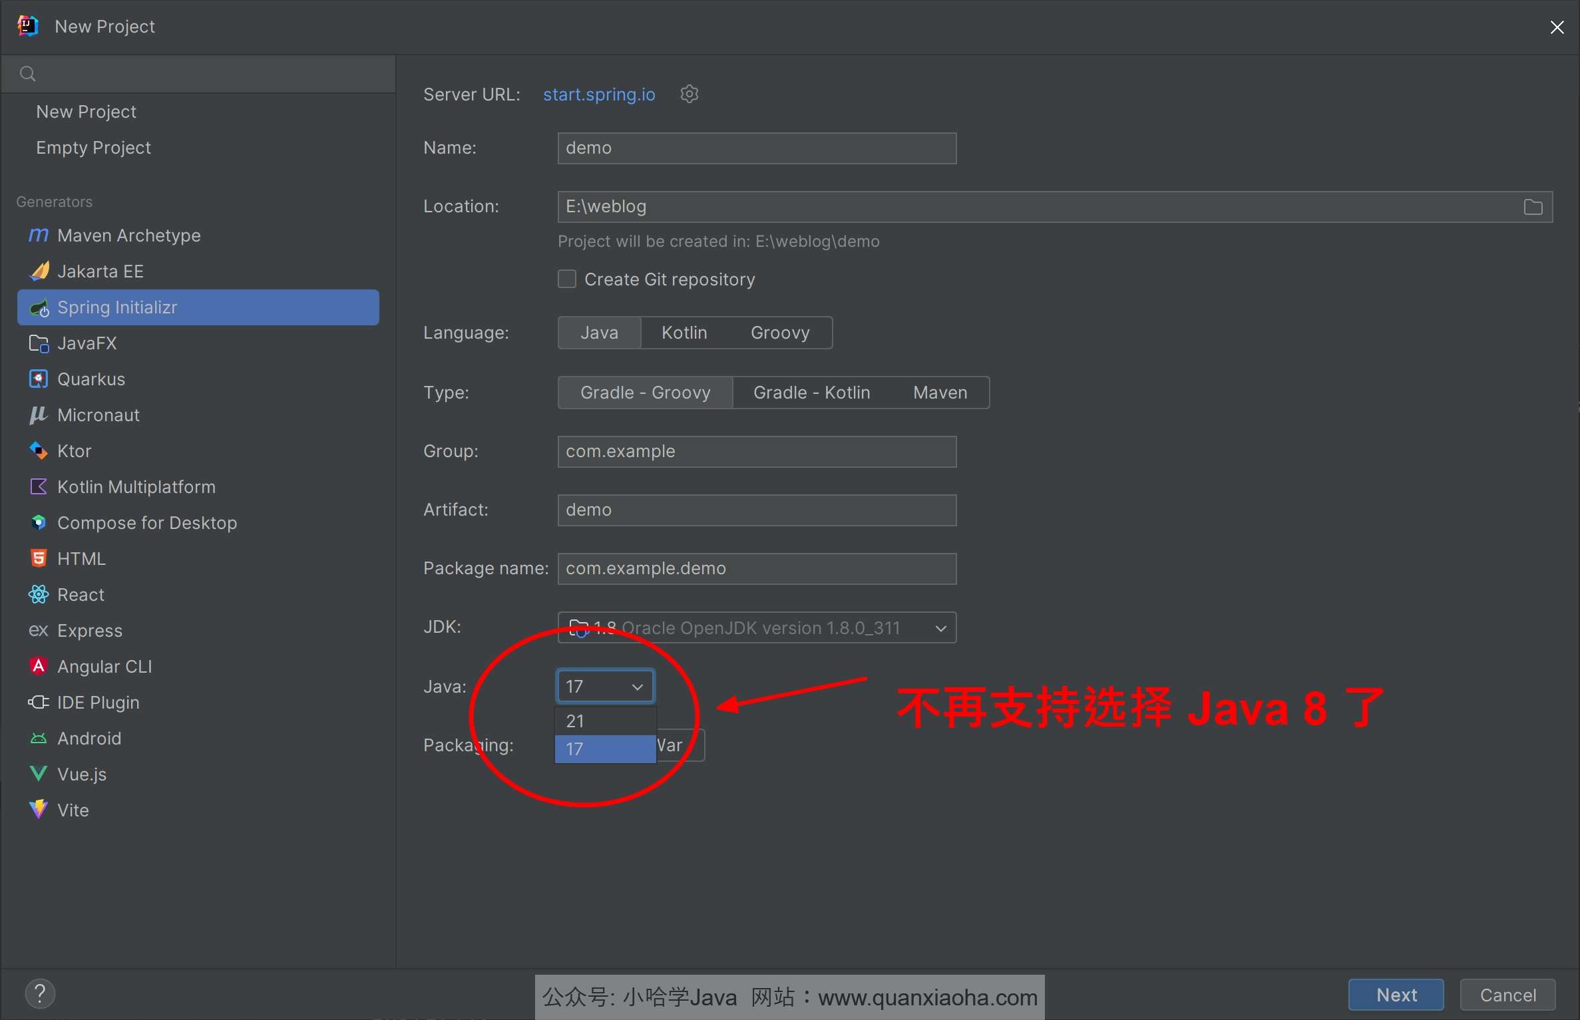Click the Android robot icon
The image size is (1580, 1020).
pyautogui.click(x=39, y=739)
